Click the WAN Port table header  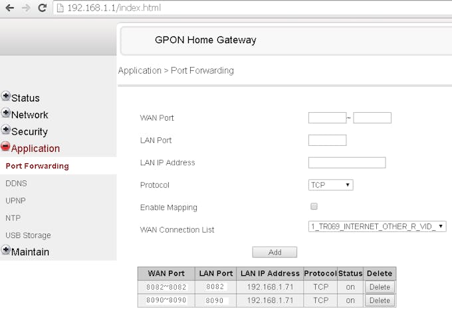pos(166,273)
